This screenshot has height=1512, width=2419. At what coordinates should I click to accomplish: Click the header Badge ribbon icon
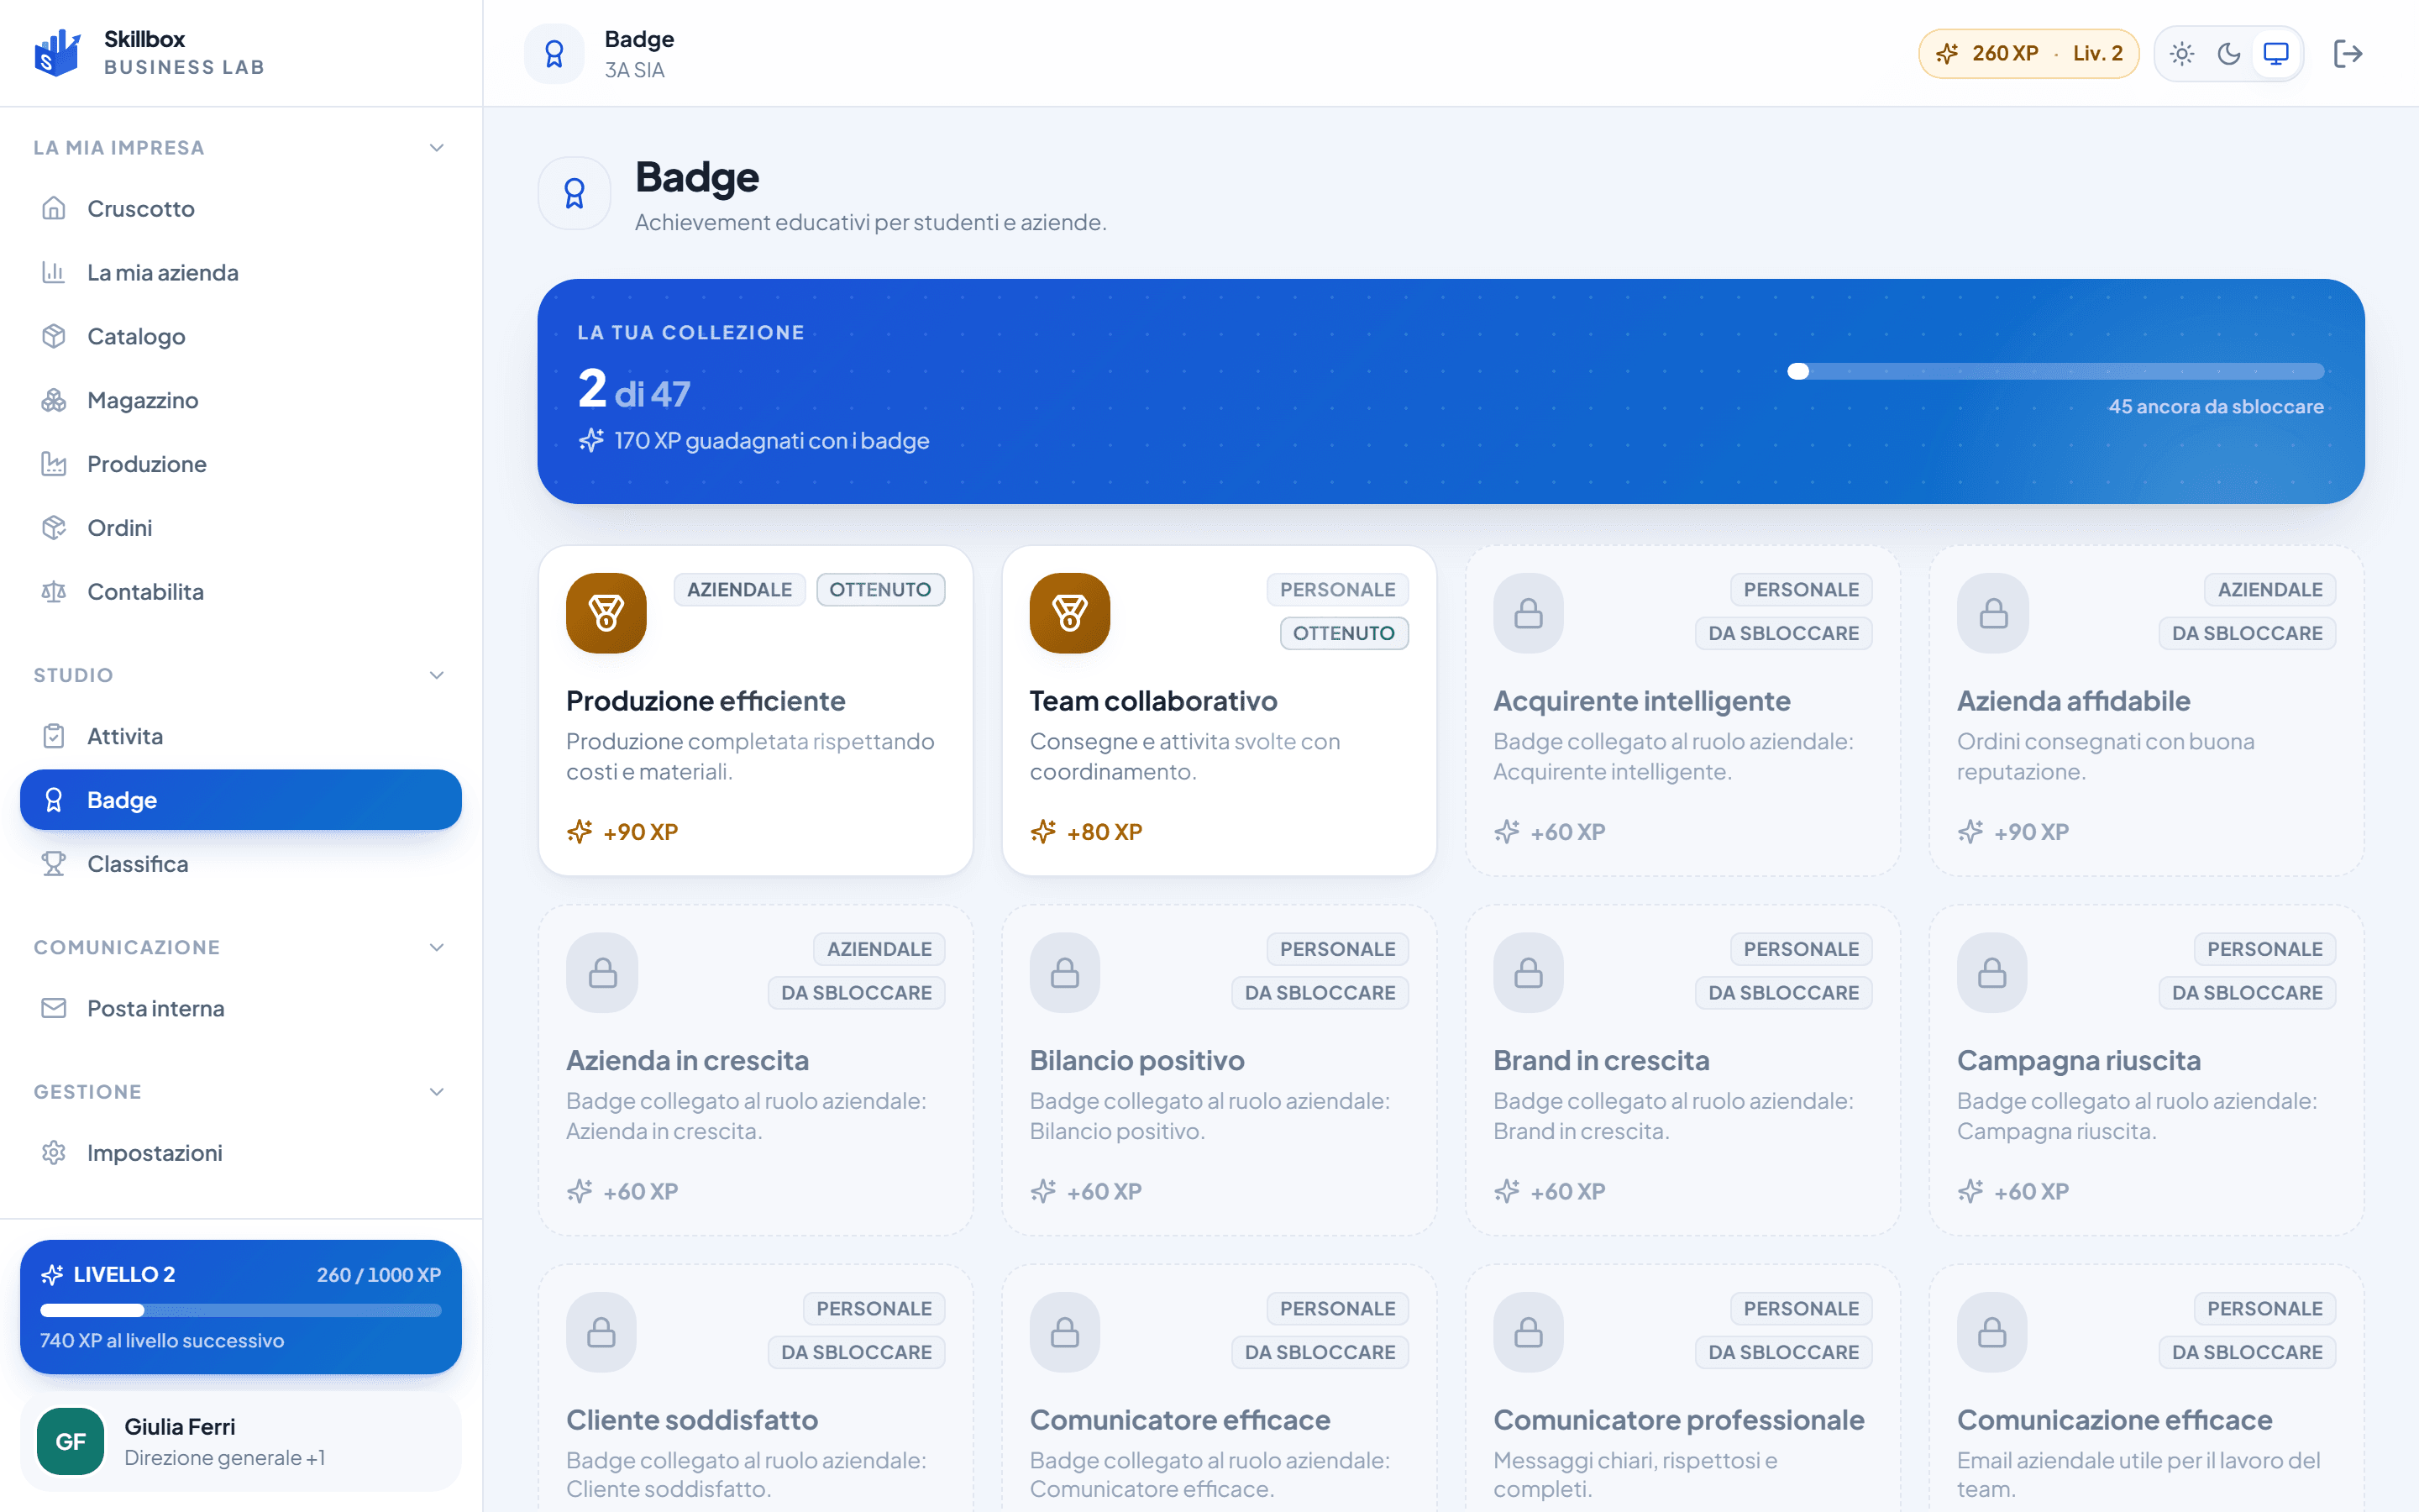(554, 54)
